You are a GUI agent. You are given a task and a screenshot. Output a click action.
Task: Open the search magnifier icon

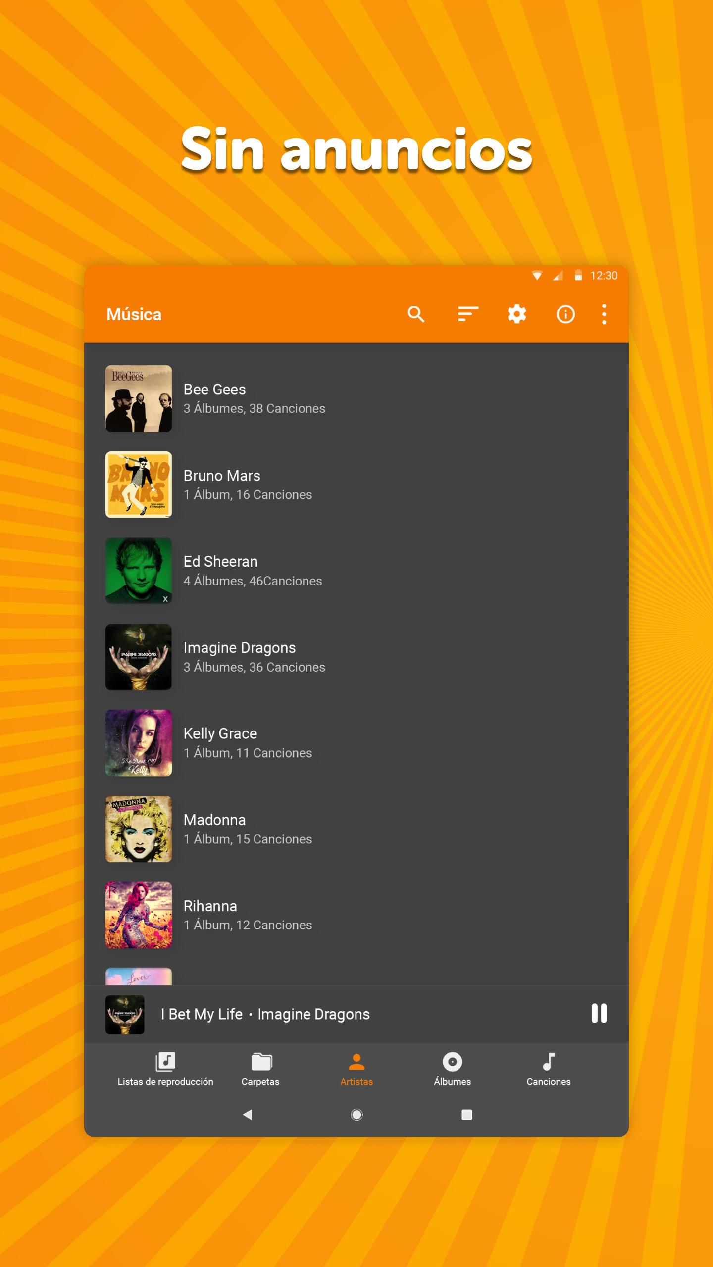point(416,314)
